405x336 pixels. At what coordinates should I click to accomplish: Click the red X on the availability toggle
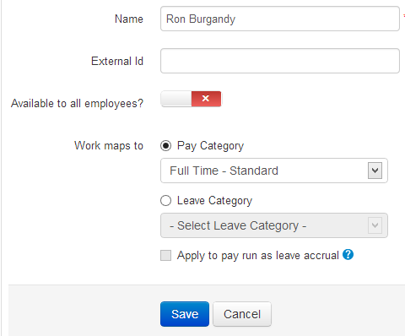(x=206, y=99)
